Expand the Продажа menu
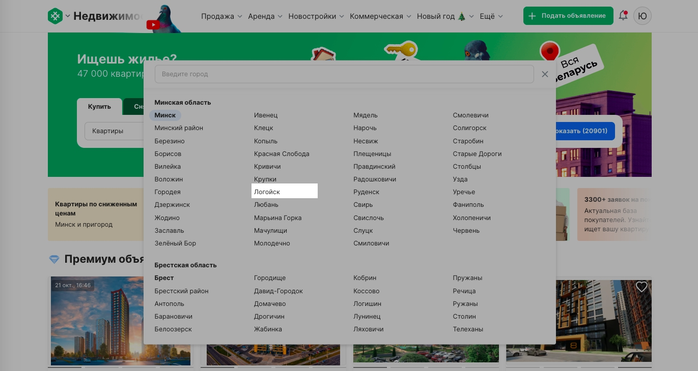 pyautogui.click(x=221, y=16)
